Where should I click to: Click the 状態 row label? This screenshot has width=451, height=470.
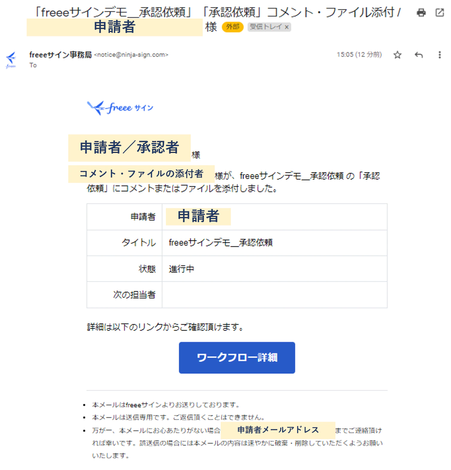pyautogui.click(x=147, y=269)
